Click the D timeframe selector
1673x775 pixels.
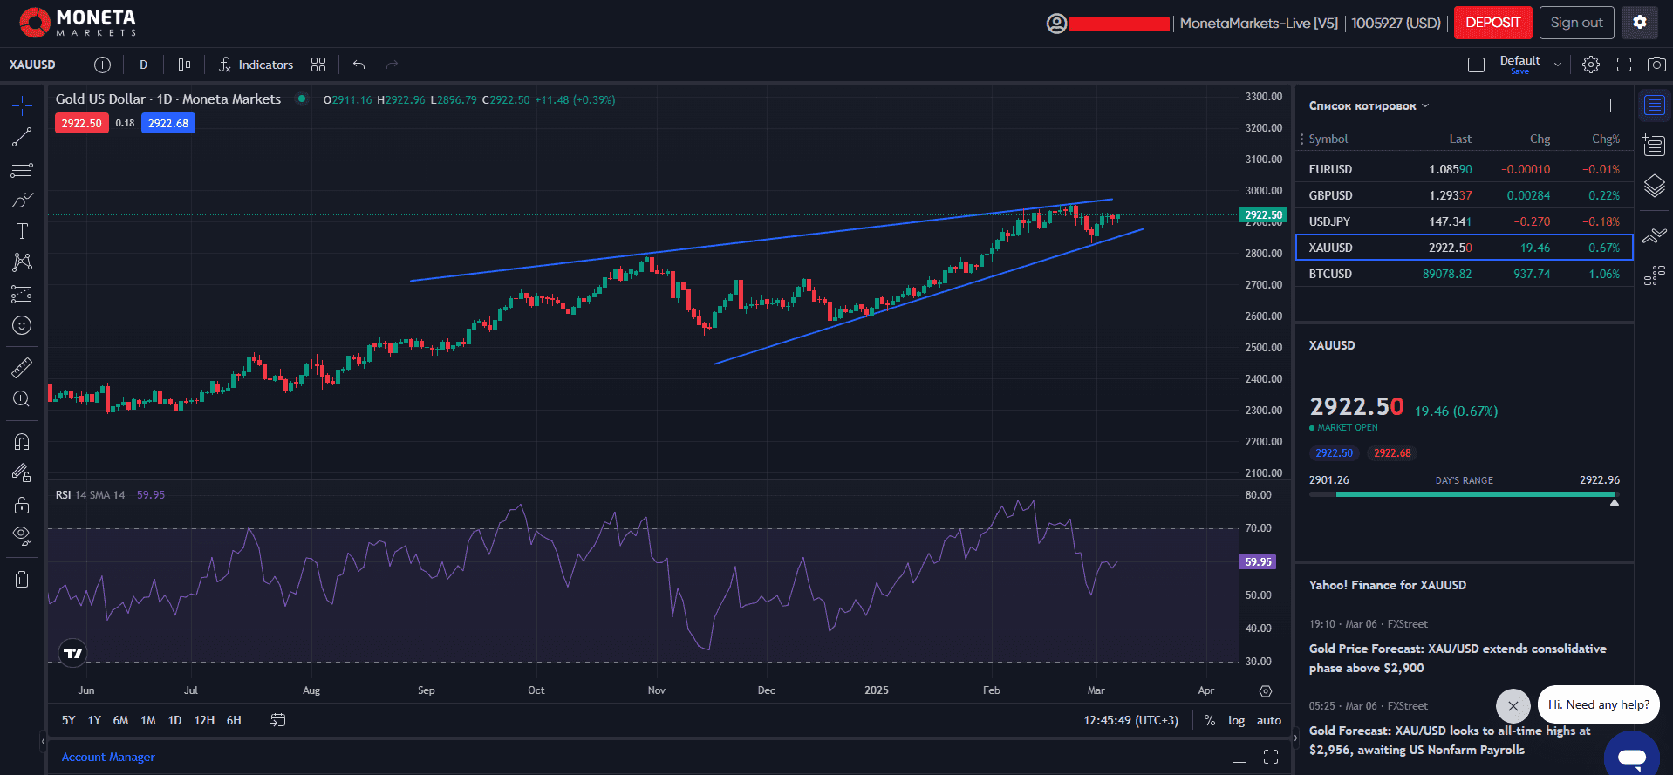click(x=144, y=65)
